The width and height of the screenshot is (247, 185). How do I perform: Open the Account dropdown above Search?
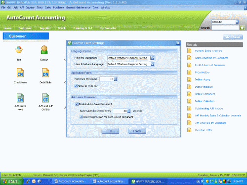point(237,22)
